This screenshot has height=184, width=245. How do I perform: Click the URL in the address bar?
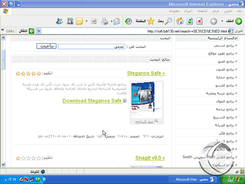pos(187,31)
